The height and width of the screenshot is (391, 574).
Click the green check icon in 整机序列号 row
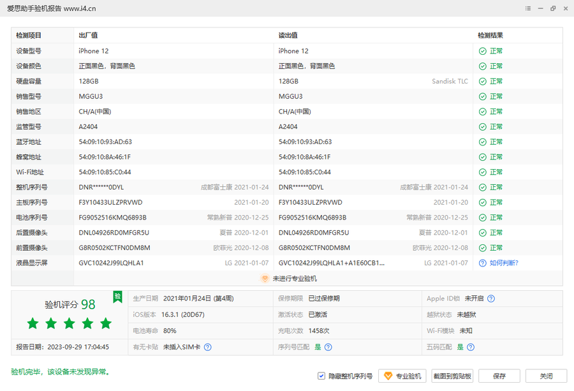pyautogui.click(x=483, y=188)
